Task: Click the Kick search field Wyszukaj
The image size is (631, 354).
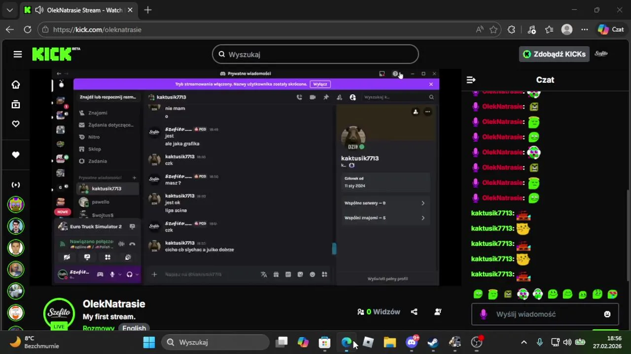Action: (x=315, y=54)
